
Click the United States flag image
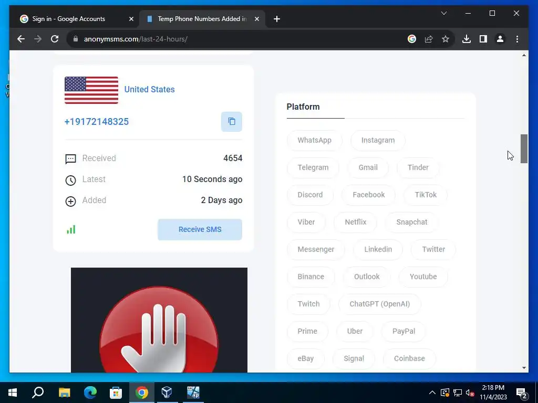pyautogui.click(x=91, y=90)
